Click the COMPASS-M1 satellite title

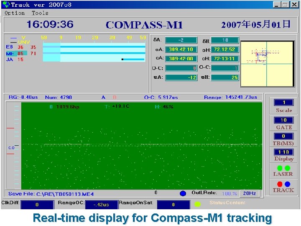click(x=144, y=25)
